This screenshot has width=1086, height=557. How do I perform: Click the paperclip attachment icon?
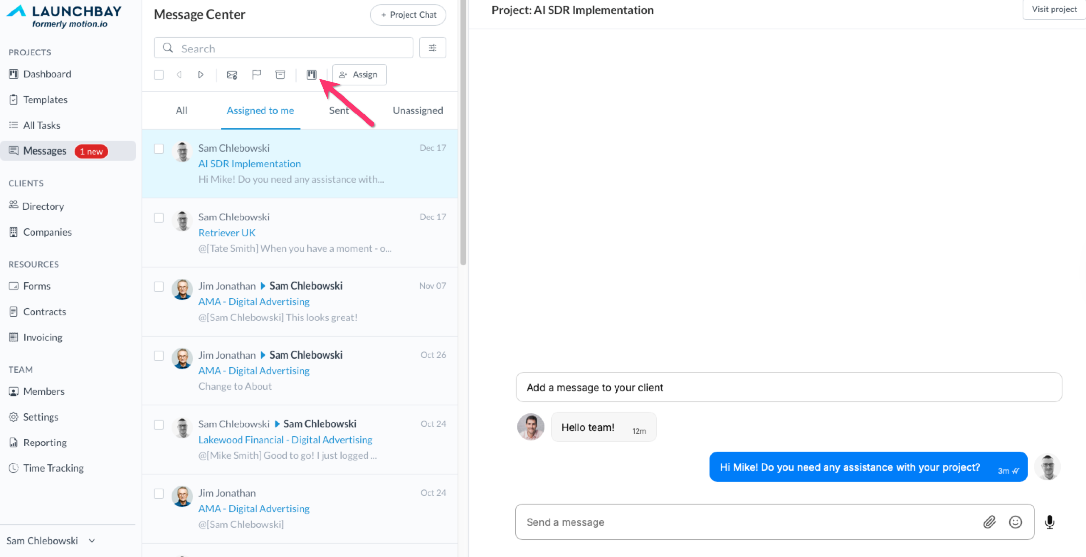click(989, 522)
